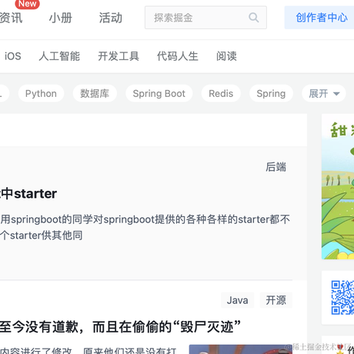
Task: Click the 开源 tag on second article
Action: click(276, 300)
